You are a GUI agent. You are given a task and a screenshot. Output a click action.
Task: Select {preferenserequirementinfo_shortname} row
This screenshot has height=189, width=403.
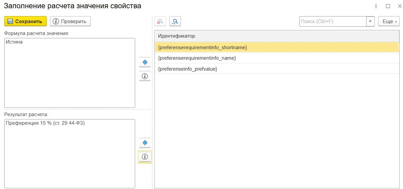277,47
